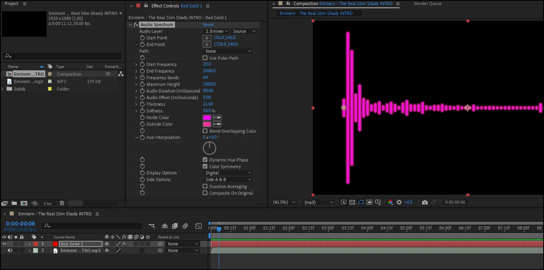This screenshot has height=270, width=544.
Task: Open timeline panel menu next to composition name
Action: 97,214
